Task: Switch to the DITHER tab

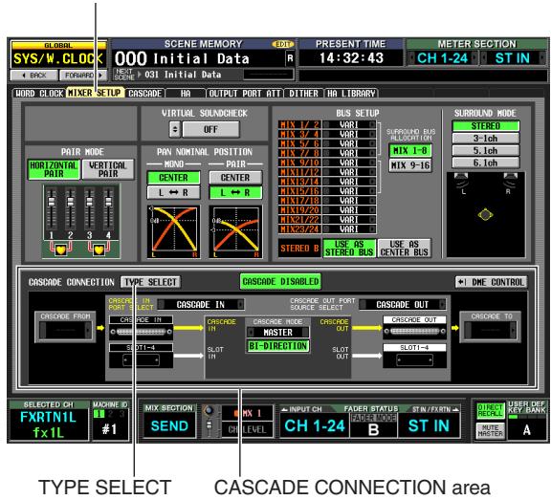Action: 303,94
